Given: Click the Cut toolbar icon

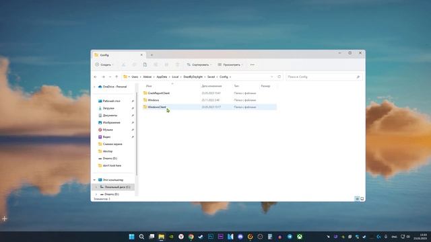Looking at the screenshot, I should [x=123, y=65].
